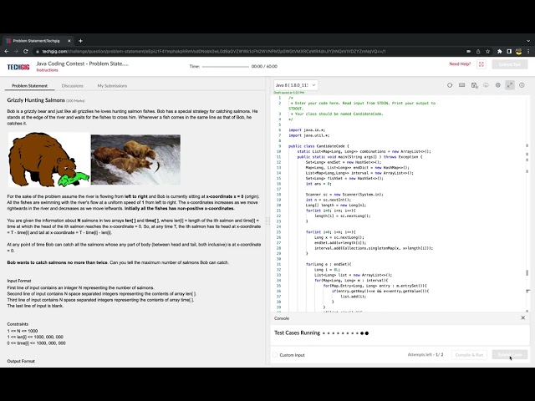This screenshot has width=535, height=401.
Task: Click the 'Input Format' heading
Action: click(x=19, y=281)
